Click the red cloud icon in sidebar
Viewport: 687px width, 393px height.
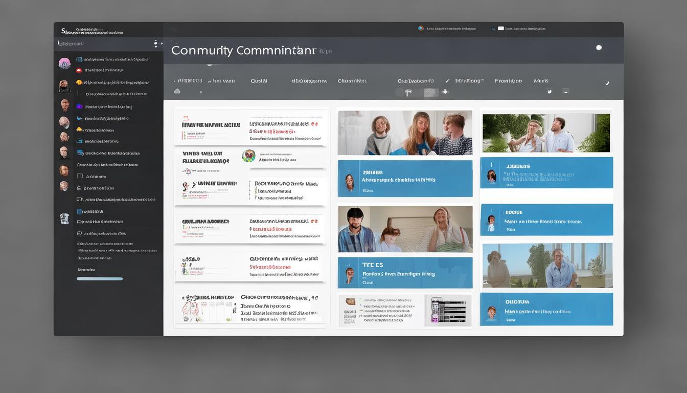79,71
